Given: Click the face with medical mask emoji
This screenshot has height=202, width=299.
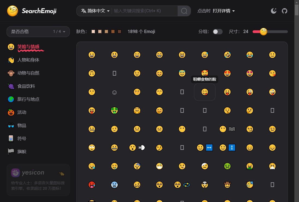Looking at the screenshot, I should coord(159,166).
